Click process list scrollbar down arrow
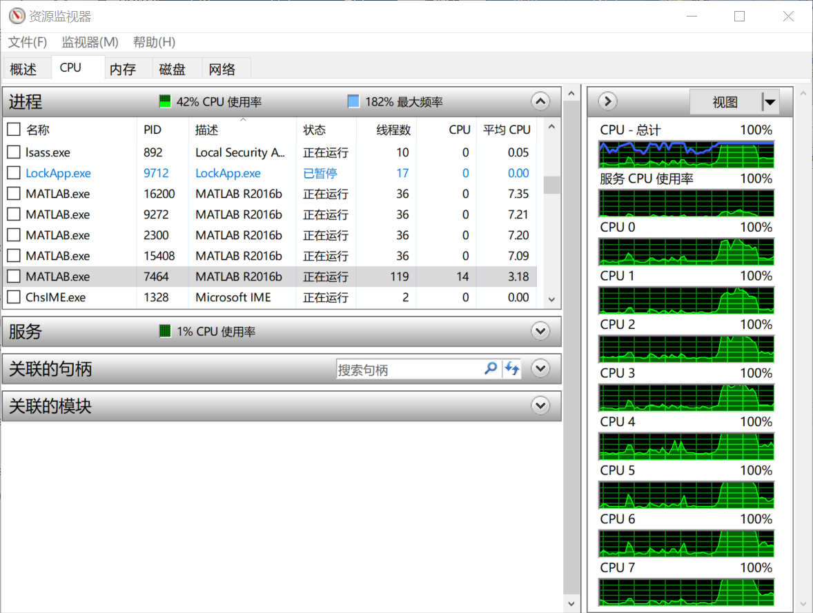The width and height of the screenshot is (813, 613). point(551,299)
